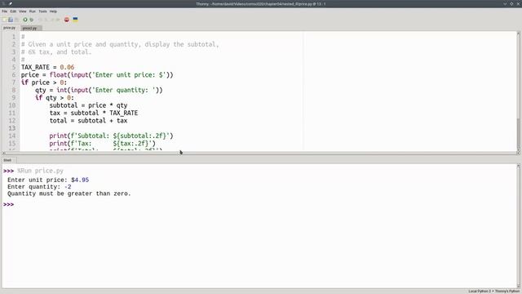Switch to the price.py editor tab
This screenshot has width=522, height=294.
click(x=10, y=28)
